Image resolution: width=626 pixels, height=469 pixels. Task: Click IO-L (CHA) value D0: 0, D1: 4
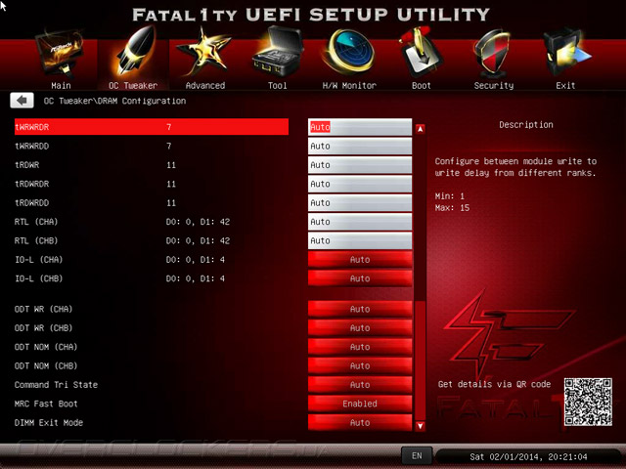[x=196, y=260]
